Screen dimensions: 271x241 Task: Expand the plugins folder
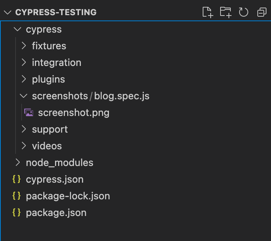(24, 79)
